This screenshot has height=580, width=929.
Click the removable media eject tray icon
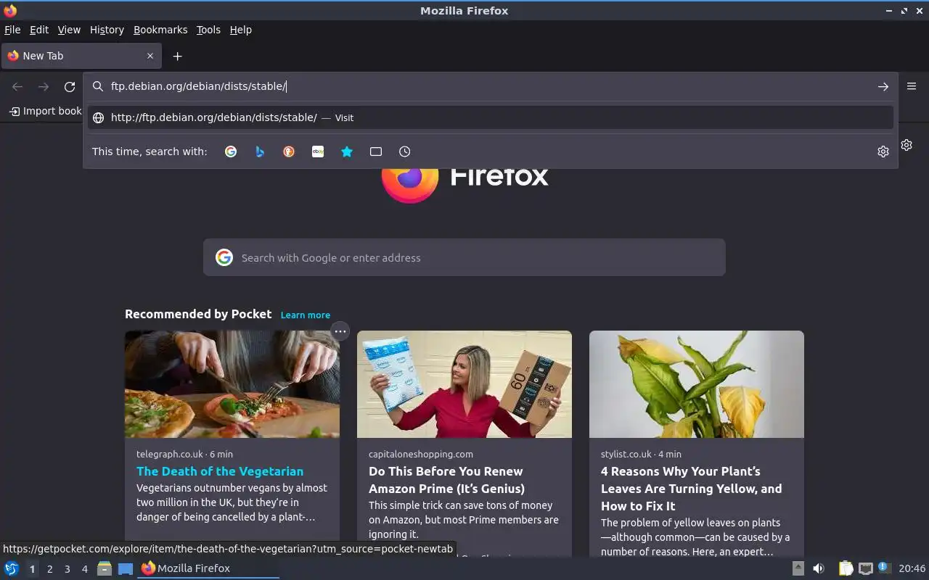point(798,568)
